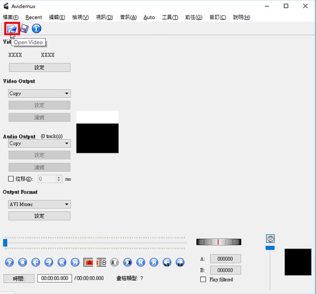The image size is (316, 294).
Task: Go to next frame arrow icon
Action: click(x=49, y=262)
